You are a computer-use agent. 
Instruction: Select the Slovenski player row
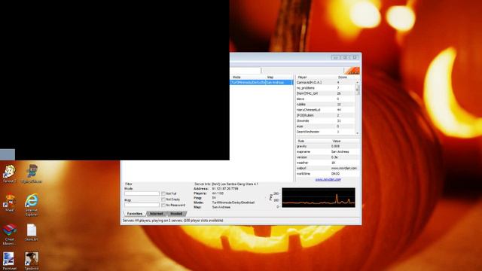click(325, 120)
